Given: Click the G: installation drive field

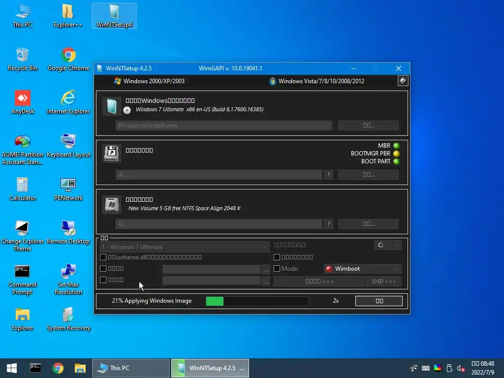Looking at the screenshot, I should click(219, 224).
